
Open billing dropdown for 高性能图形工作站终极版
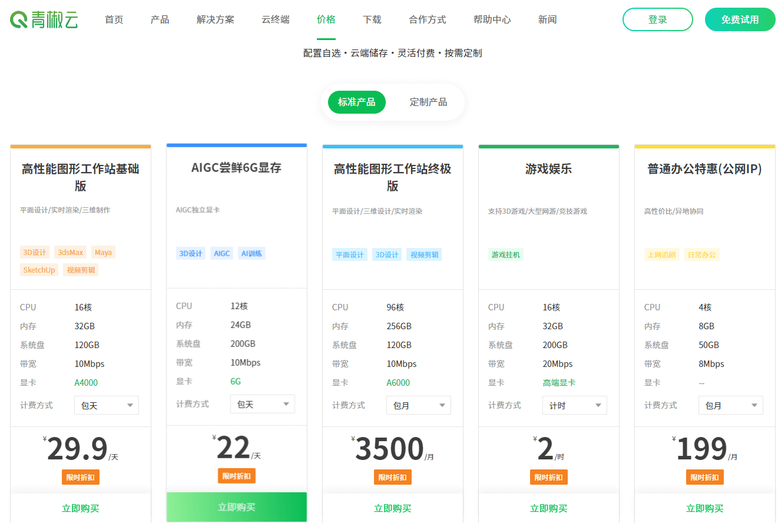click(419, 405)
